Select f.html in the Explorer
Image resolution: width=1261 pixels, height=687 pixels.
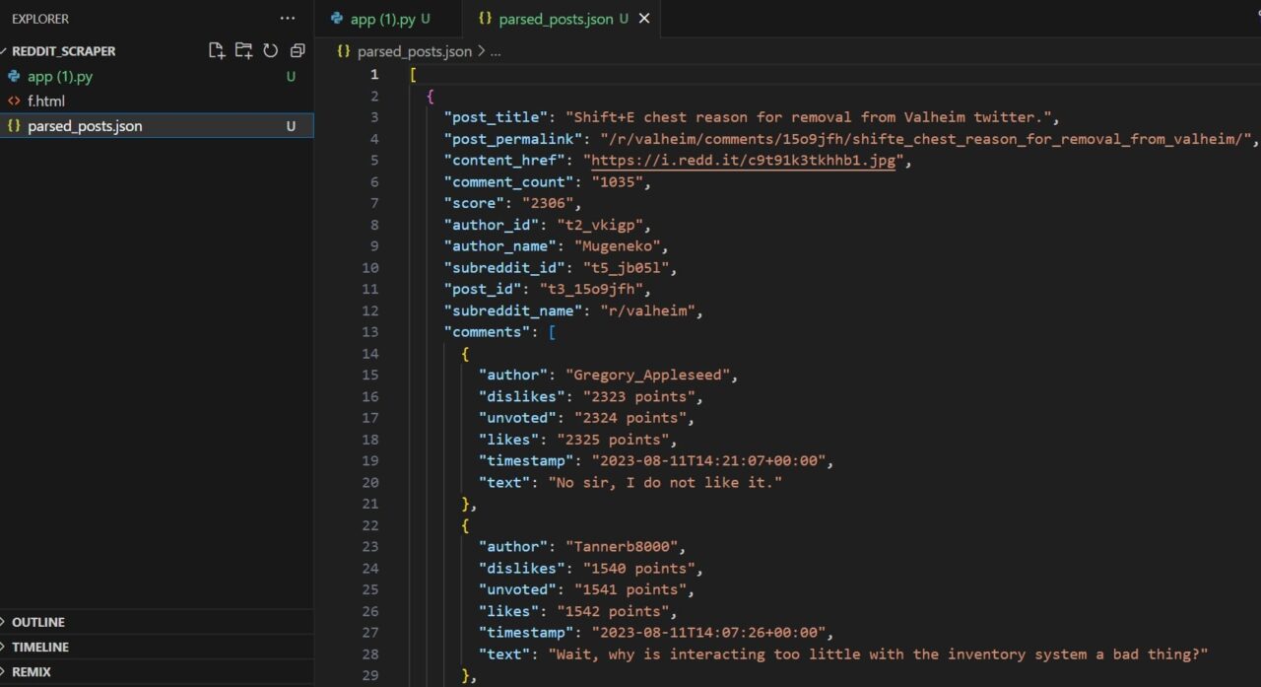46,101
